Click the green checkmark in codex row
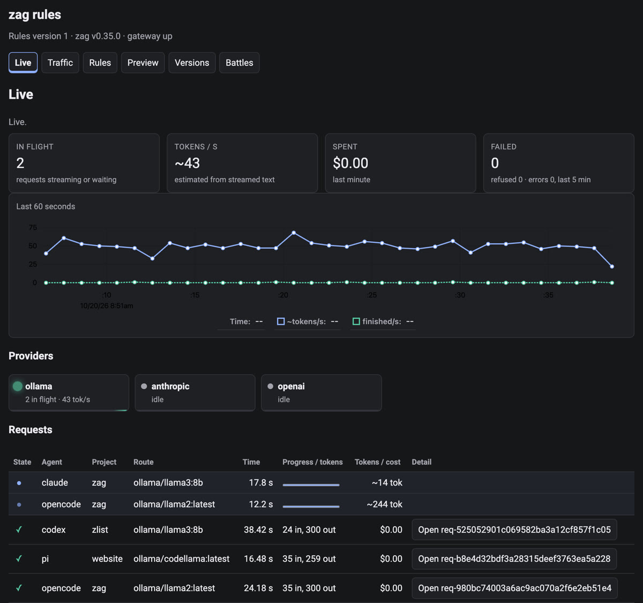The height and width of the screenshot is (603, 643). click(19, 530)
